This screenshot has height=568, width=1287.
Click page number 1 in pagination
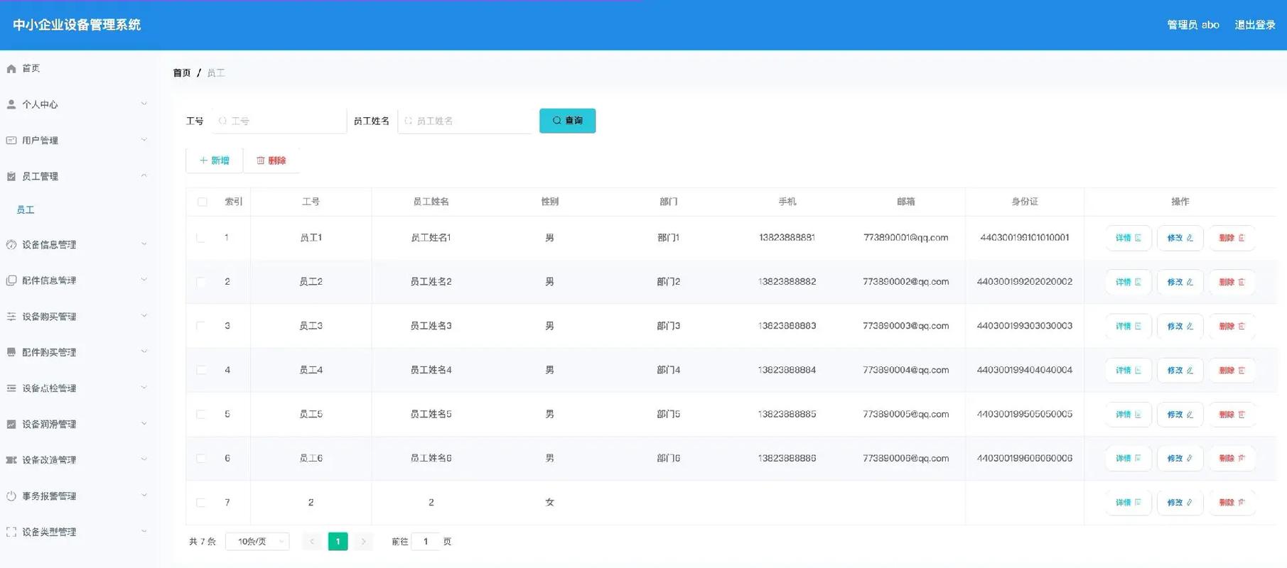tap(338, 542)
